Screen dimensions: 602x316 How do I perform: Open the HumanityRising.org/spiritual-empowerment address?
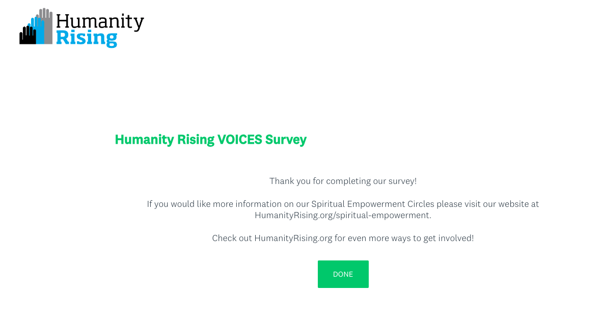(343, 215)
